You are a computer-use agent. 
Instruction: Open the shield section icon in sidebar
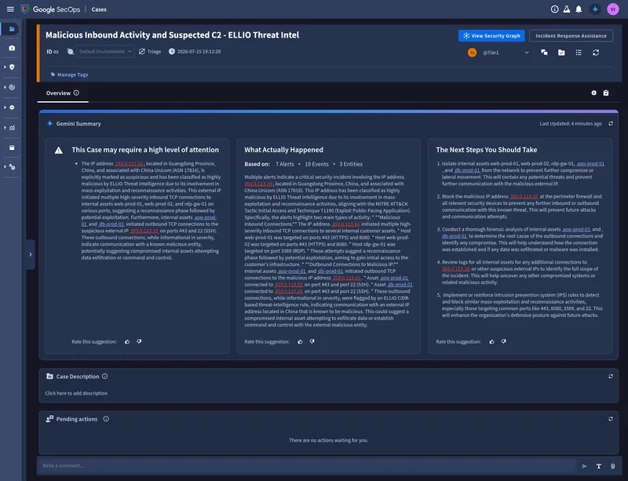12,67
